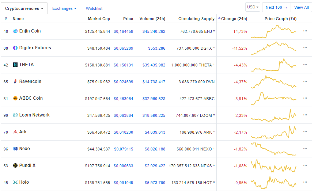Open more options for Pundi X row

(x=305, y=165)
